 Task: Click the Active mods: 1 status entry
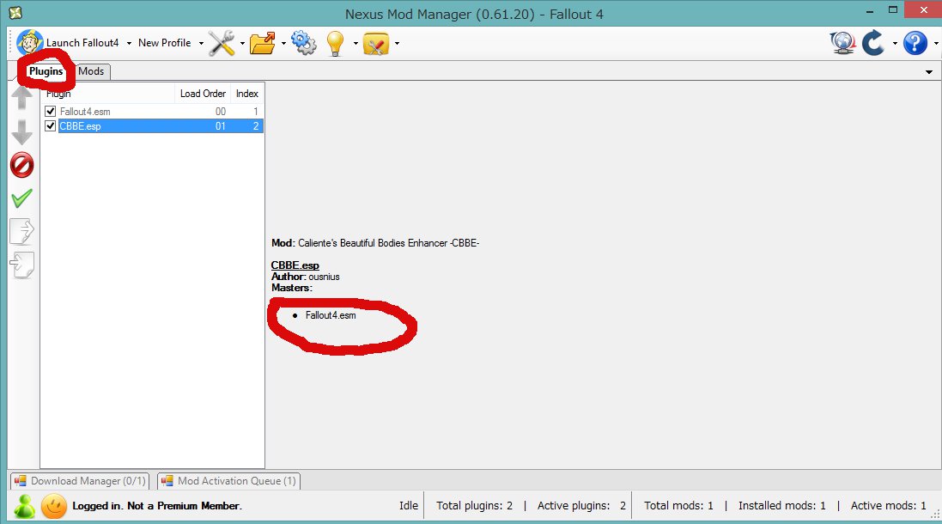pyautogui.click(x=888, y=505)
